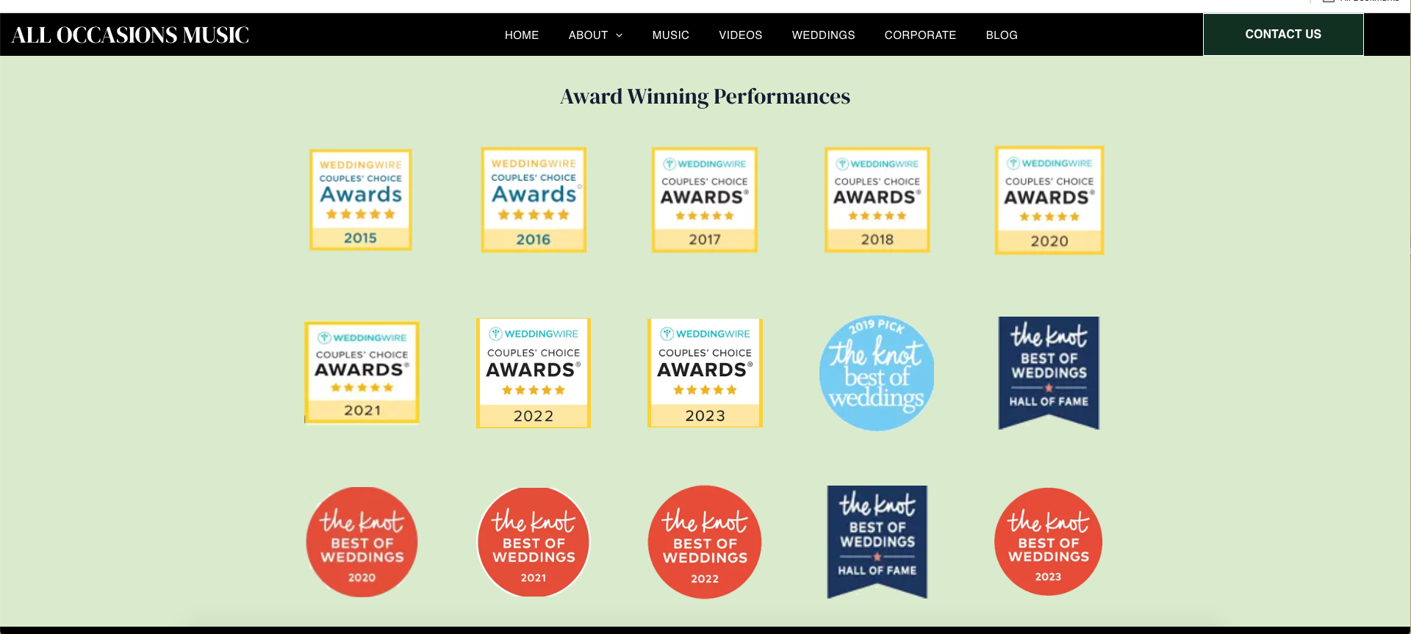Click the WeddingWire Couples' Choice 2015 badge
Viewport: 1411px width, 634px height.
(x=361, y=200)
